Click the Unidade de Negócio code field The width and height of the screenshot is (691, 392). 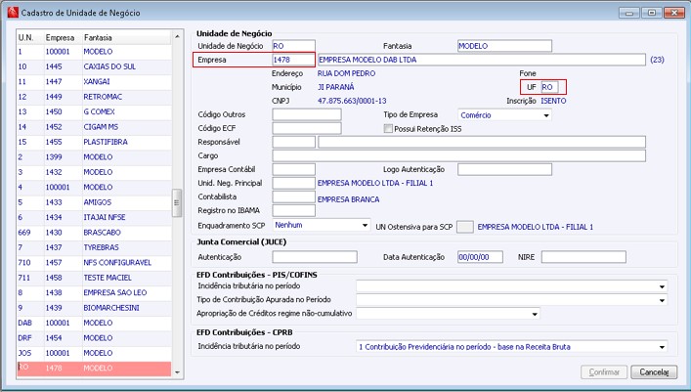point(293,46)
